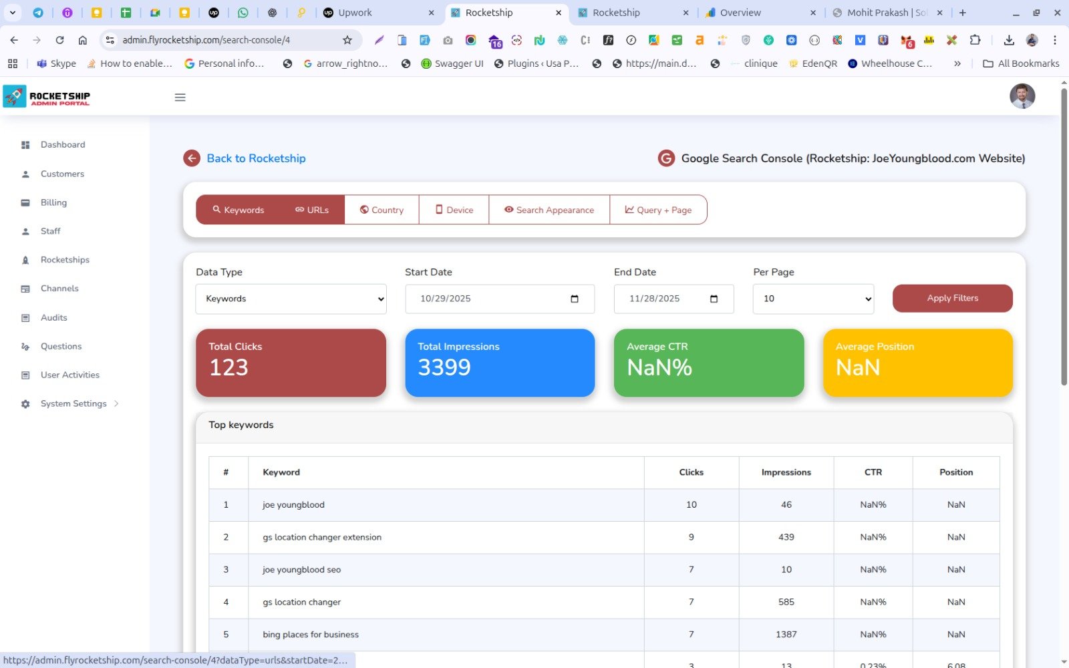The image size is (1069, 668).
Task: Click the hamburger menu icon in header
Action: click(180, 98)
